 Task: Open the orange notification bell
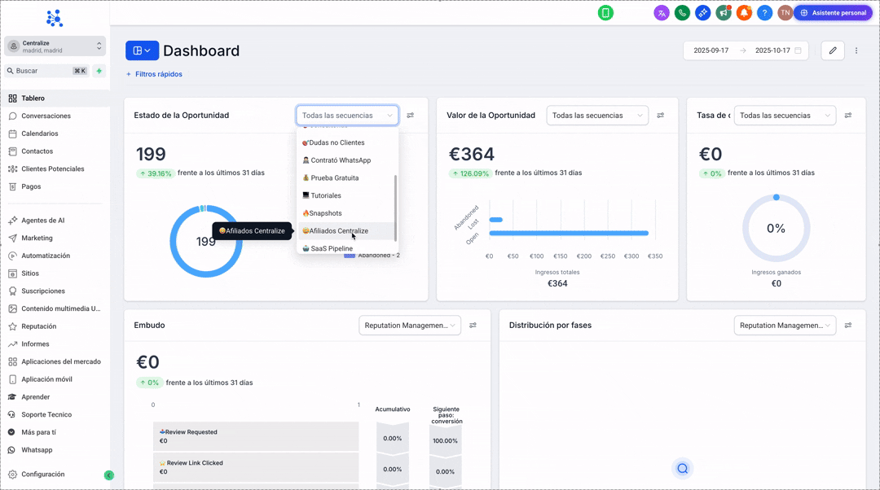[744, 13]
